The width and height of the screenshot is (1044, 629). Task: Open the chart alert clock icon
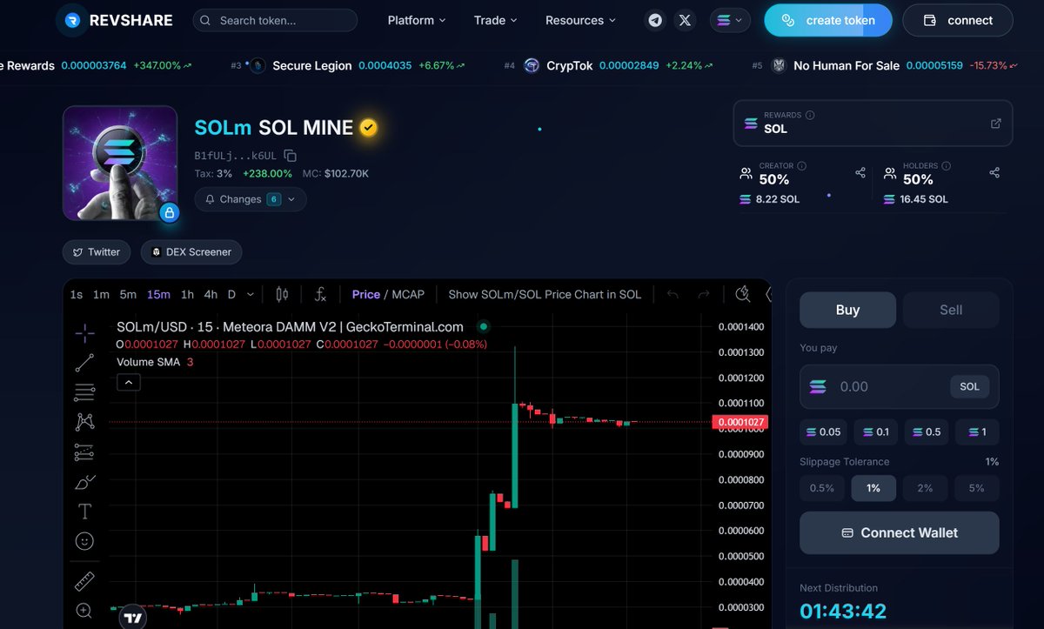pyautogui.click(x=742, y=294)
